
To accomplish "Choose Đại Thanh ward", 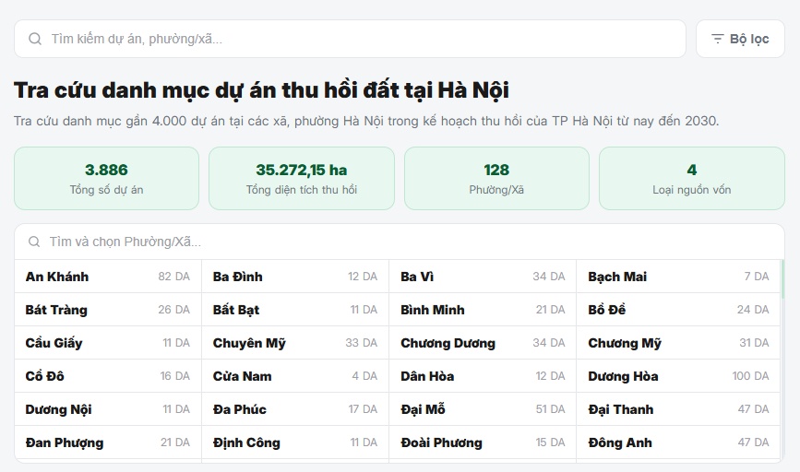I will (678, 408).
